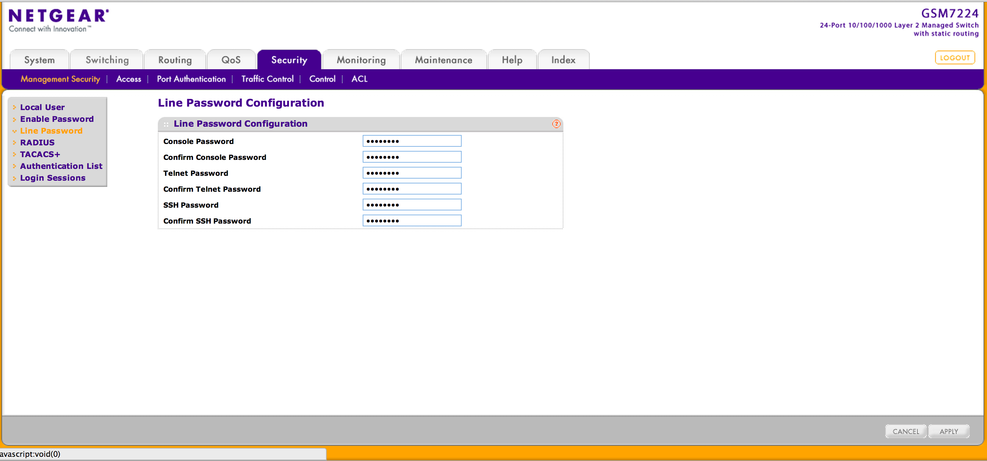Open the Maintenance tab
987x461 pixels.
(x=443, y=60)
